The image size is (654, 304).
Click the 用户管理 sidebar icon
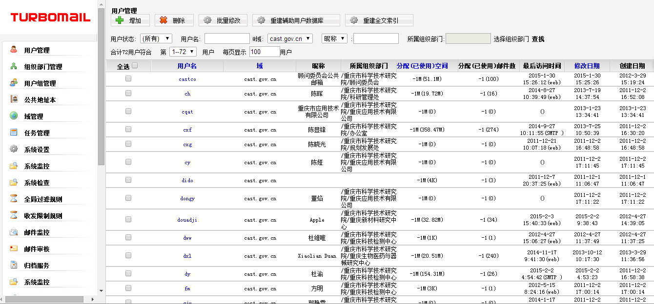click(14, 50)
